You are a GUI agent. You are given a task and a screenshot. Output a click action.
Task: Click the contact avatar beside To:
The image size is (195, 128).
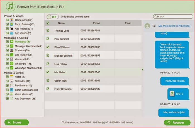(147, 26)
